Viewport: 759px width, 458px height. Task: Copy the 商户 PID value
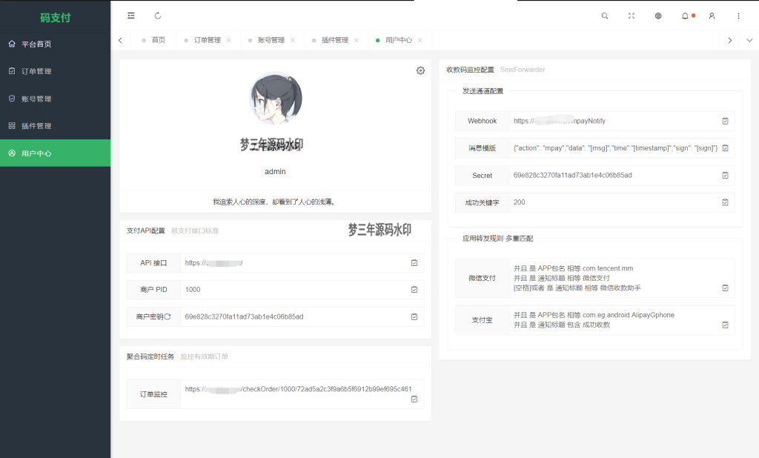coord(414,290)
